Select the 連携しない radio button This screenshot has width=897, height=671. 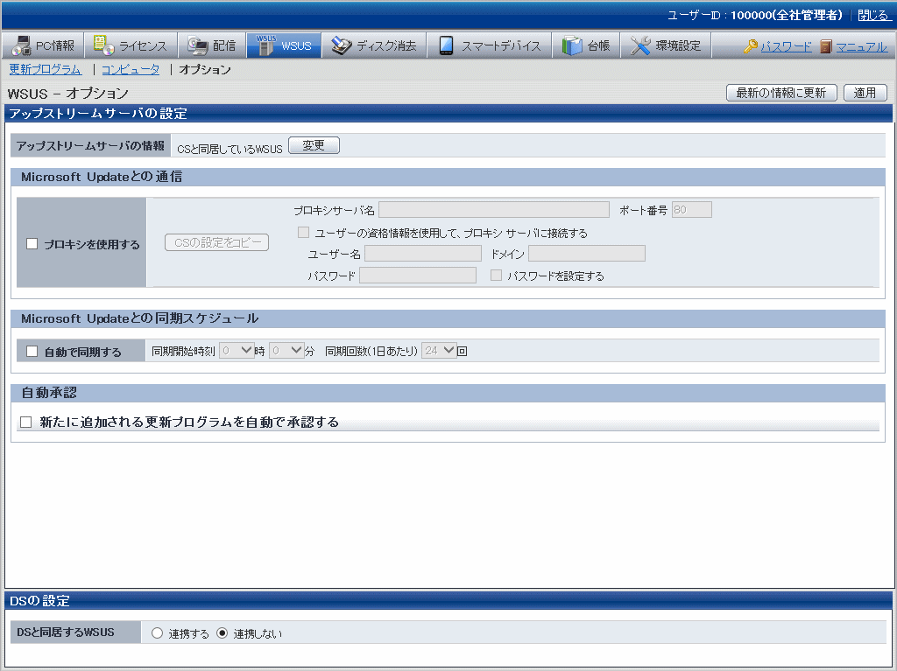222,633
